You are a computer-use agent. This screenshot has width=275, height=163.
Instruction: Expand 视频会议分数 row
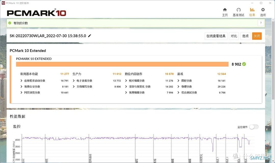click(x=21, y=86)
